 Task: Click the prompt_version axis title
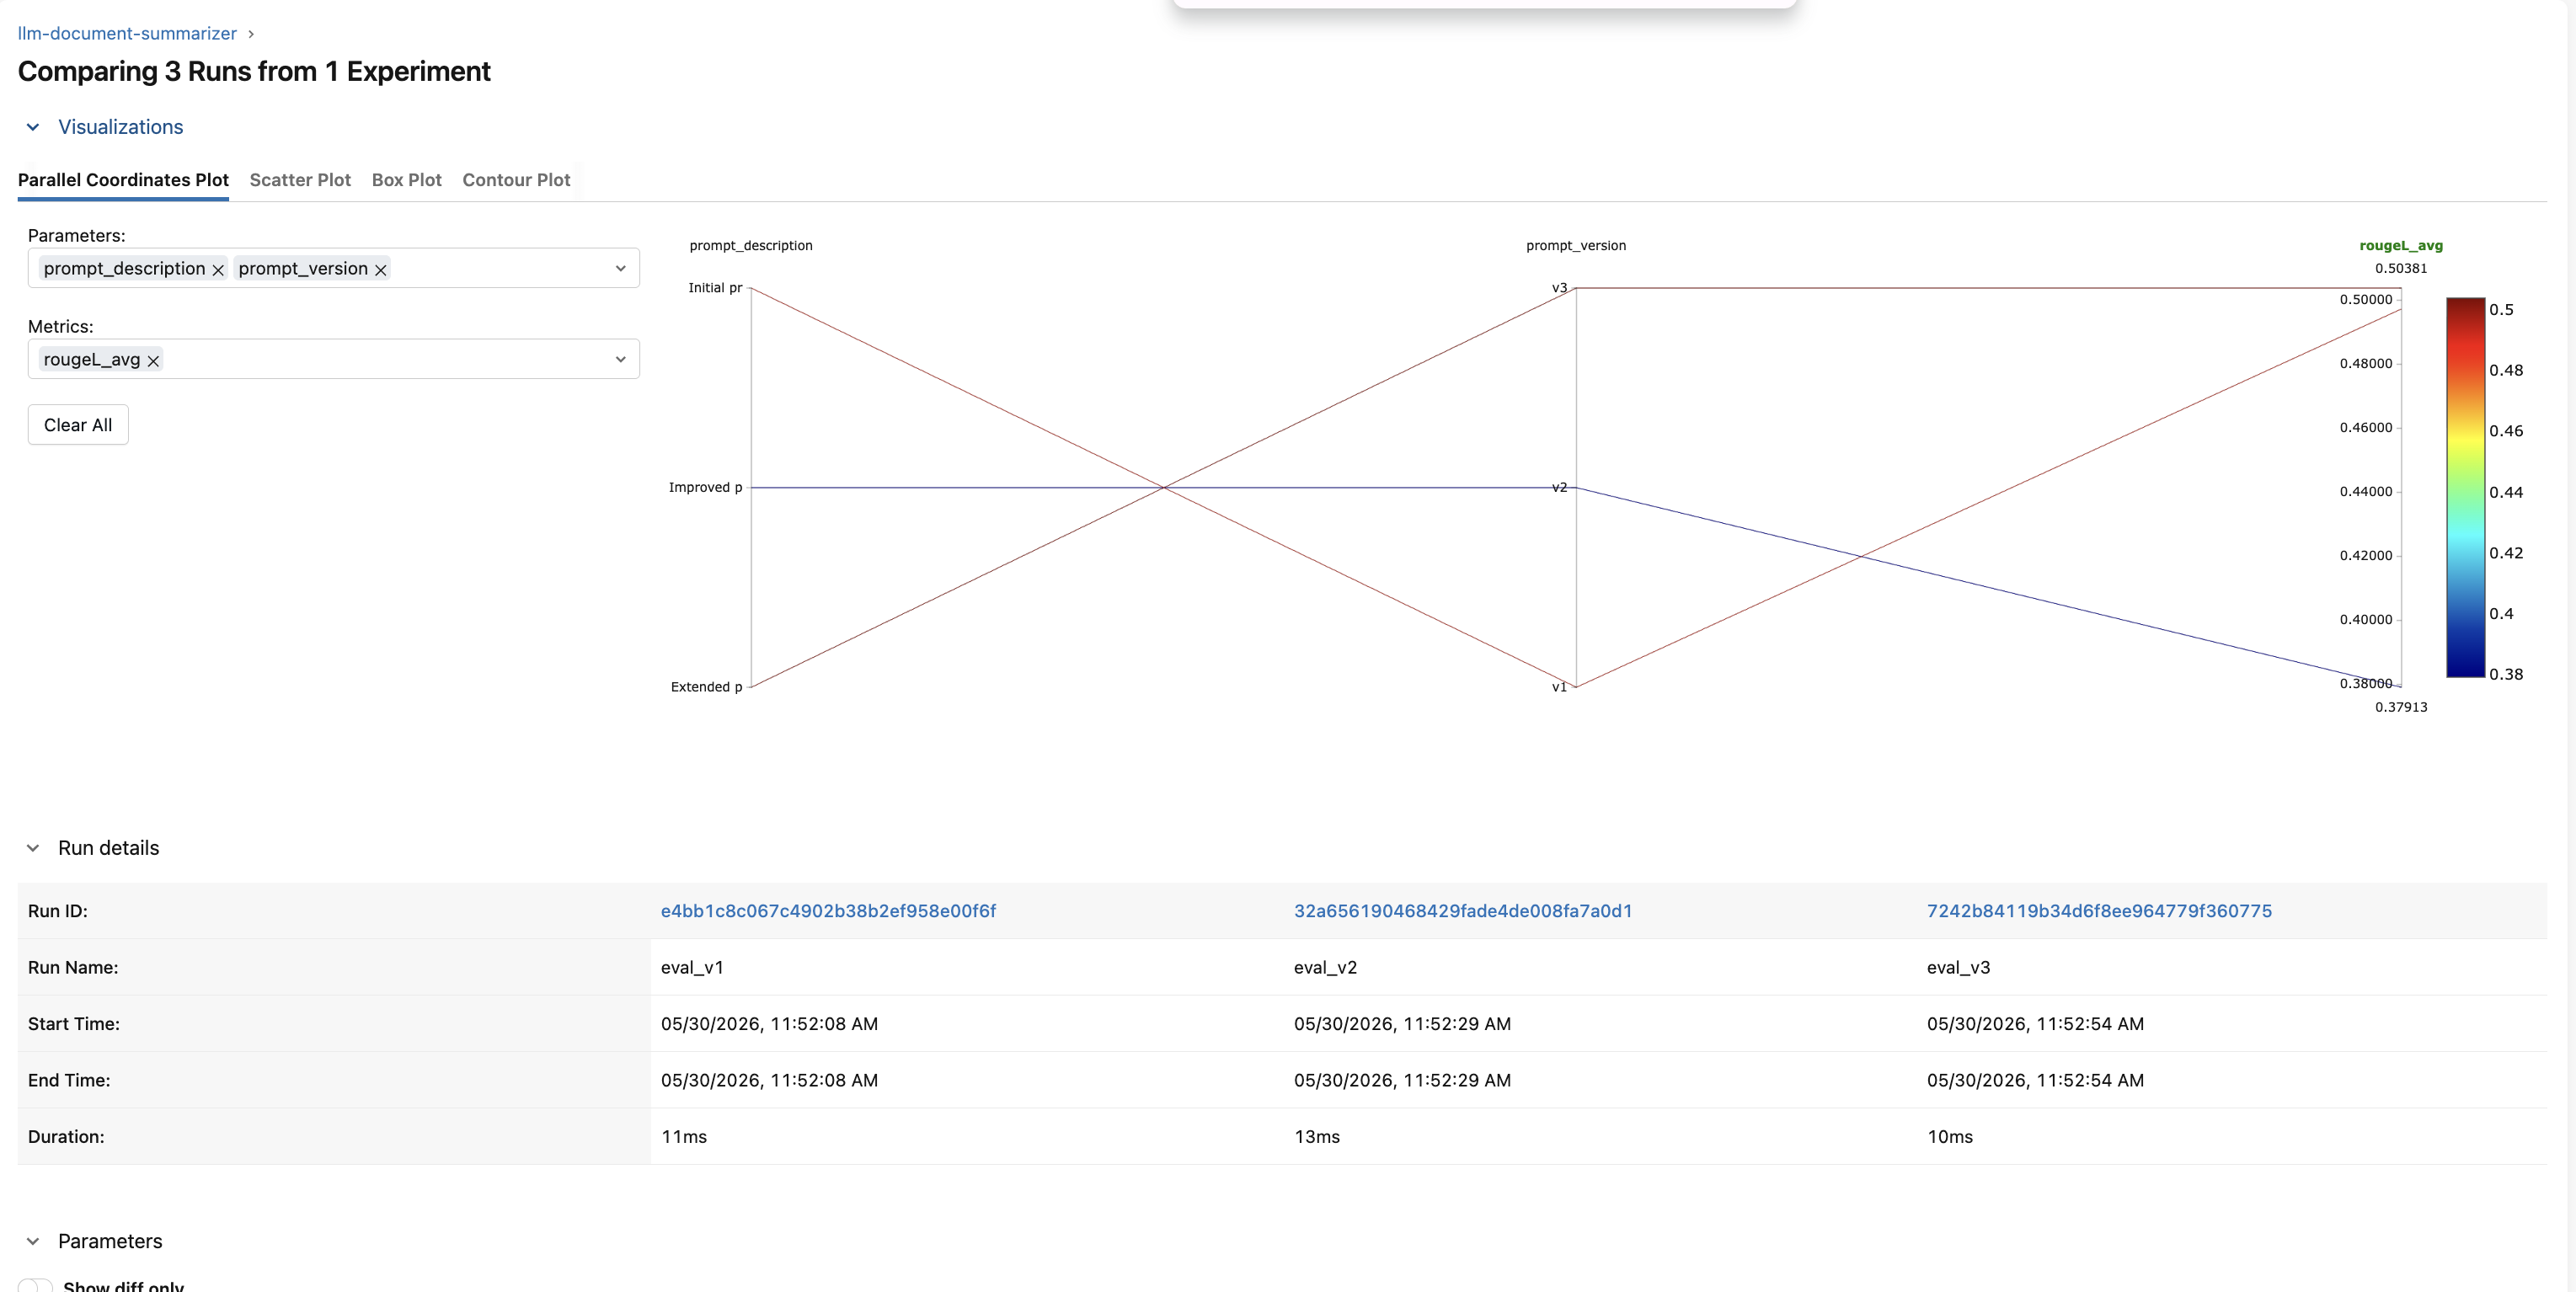click(x=1576, y=246)
